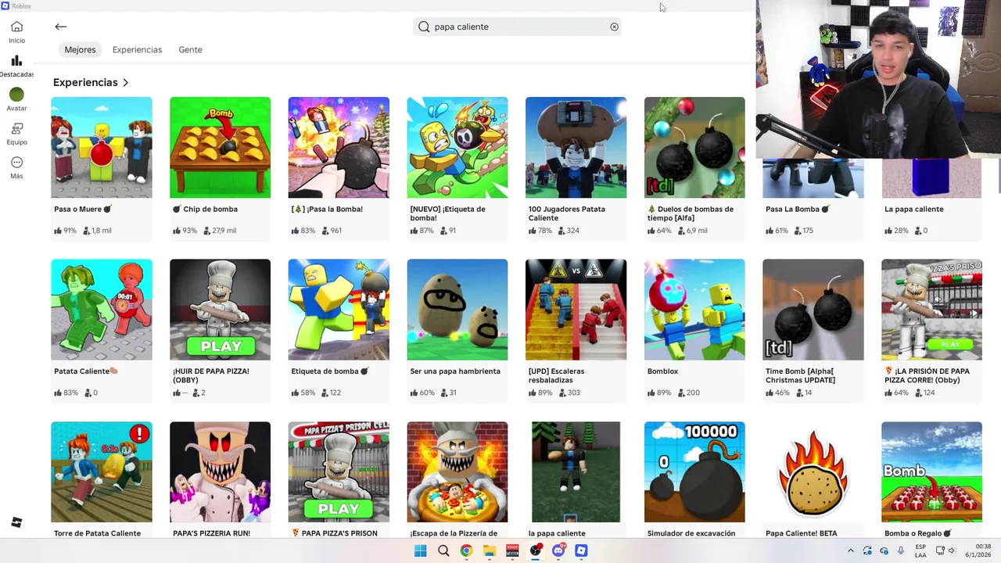Open the la papa caliente forest thumbnail
The width and height of the screenshot is (1001, 563).
[576, 472]
